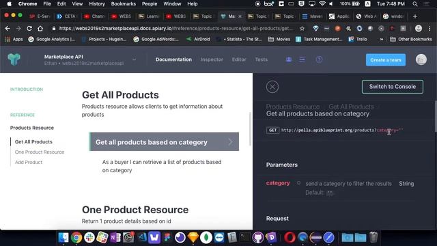This screenshot has height=246, width=437.
Task: Click the Chrome forward arrow
Action: click(x=18, y=29)
